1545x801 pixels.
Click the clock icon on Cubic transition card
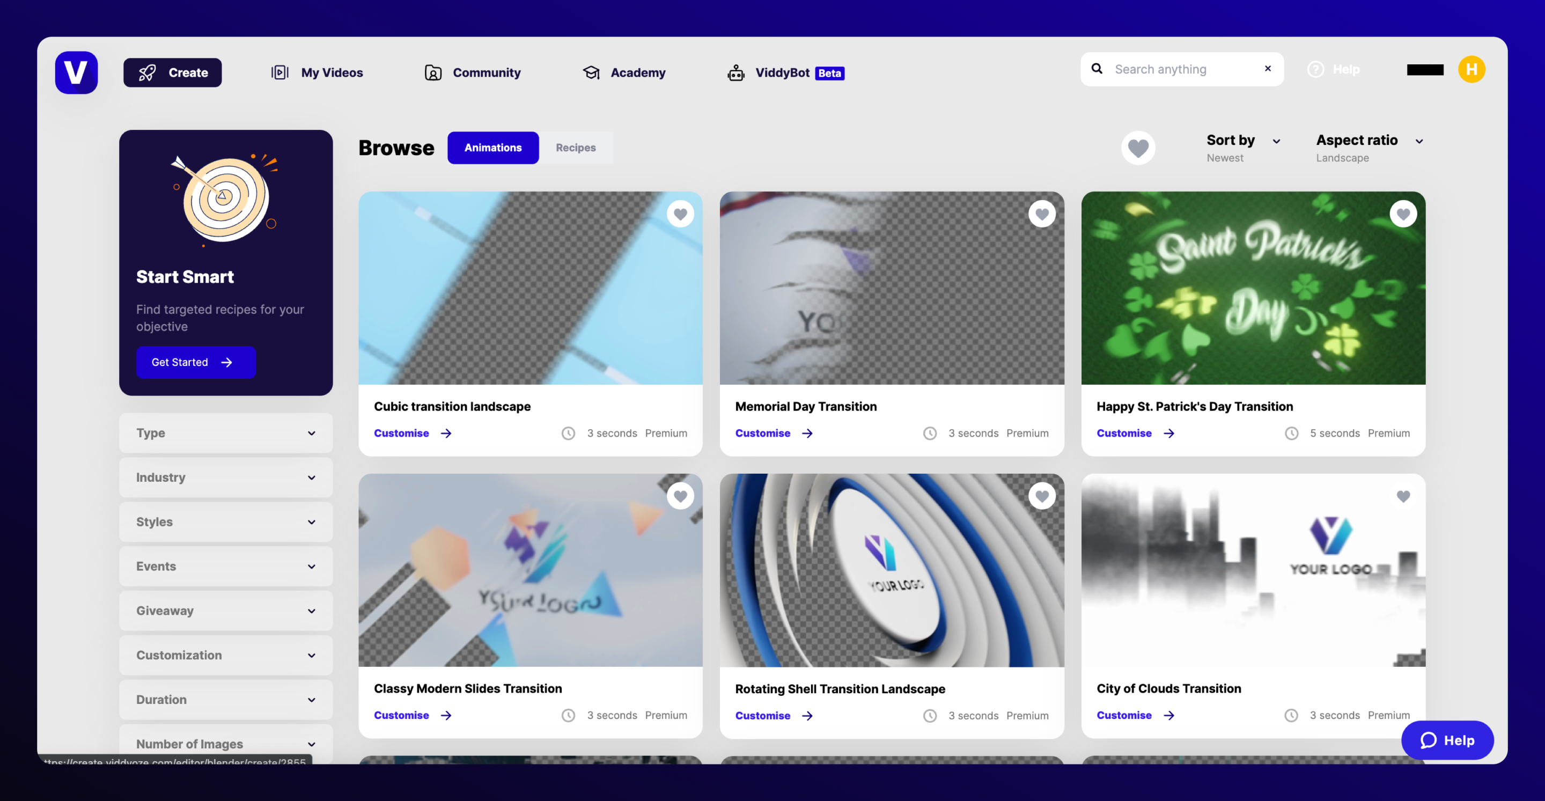(569, 433)
